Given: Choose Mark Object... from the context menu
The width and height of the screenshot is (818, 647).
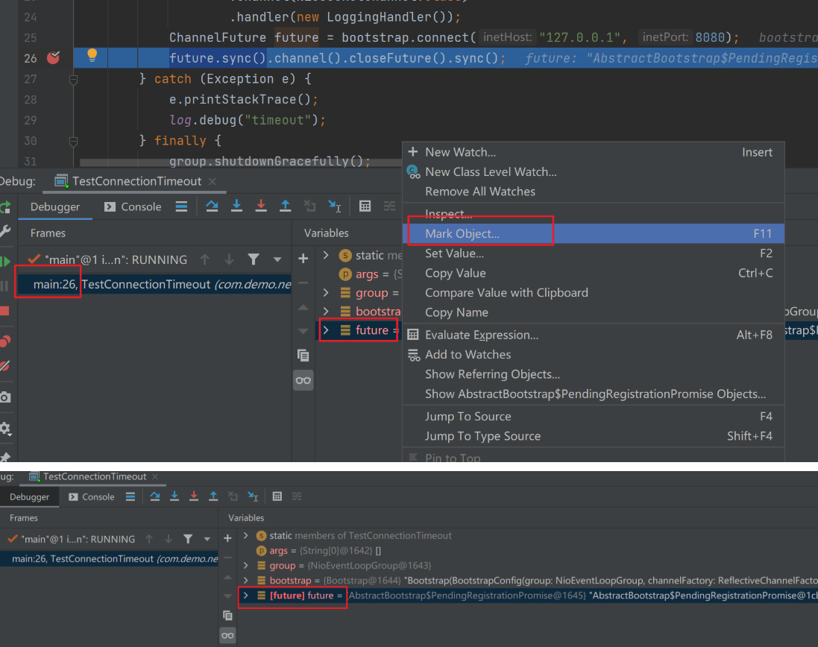Looking at the screenshot, I should tap(462, 234).
